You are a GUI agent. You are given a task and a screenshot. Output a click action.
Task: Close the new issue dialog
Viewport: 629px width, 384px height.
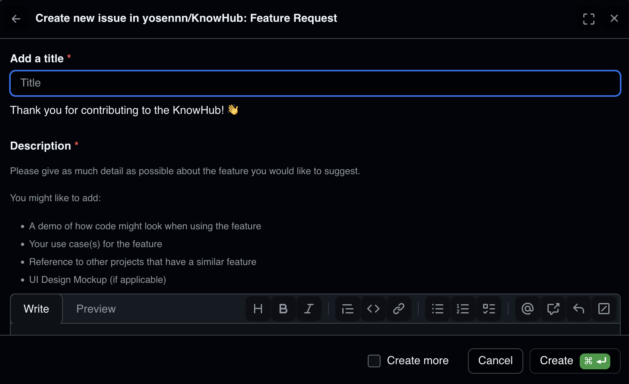tap(614, 18)
